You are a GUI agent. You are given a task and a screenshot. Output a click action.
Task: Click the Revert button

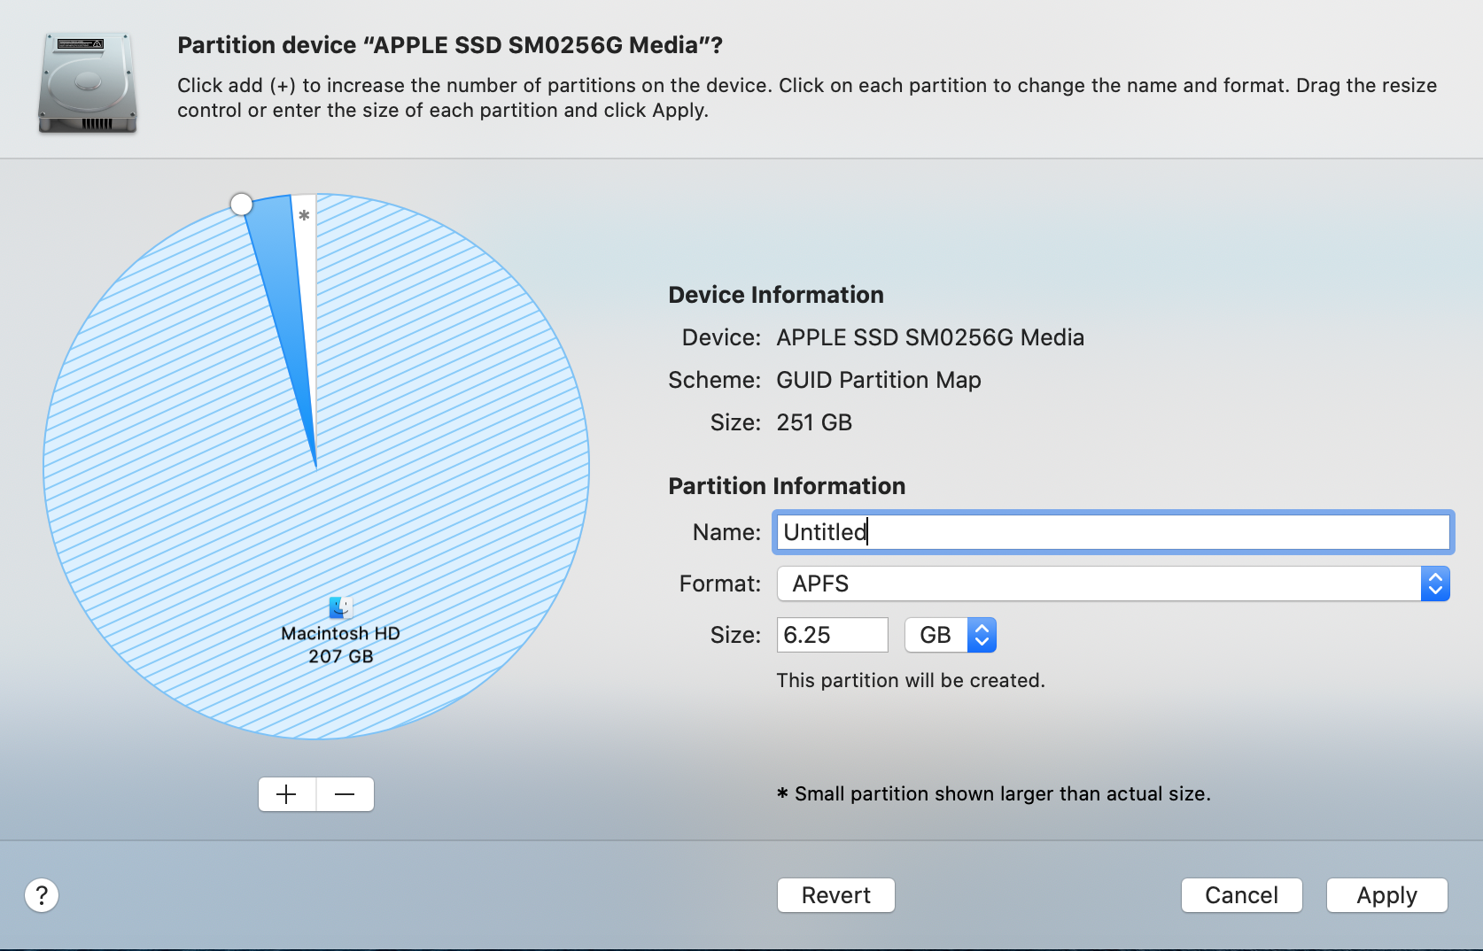835,895
